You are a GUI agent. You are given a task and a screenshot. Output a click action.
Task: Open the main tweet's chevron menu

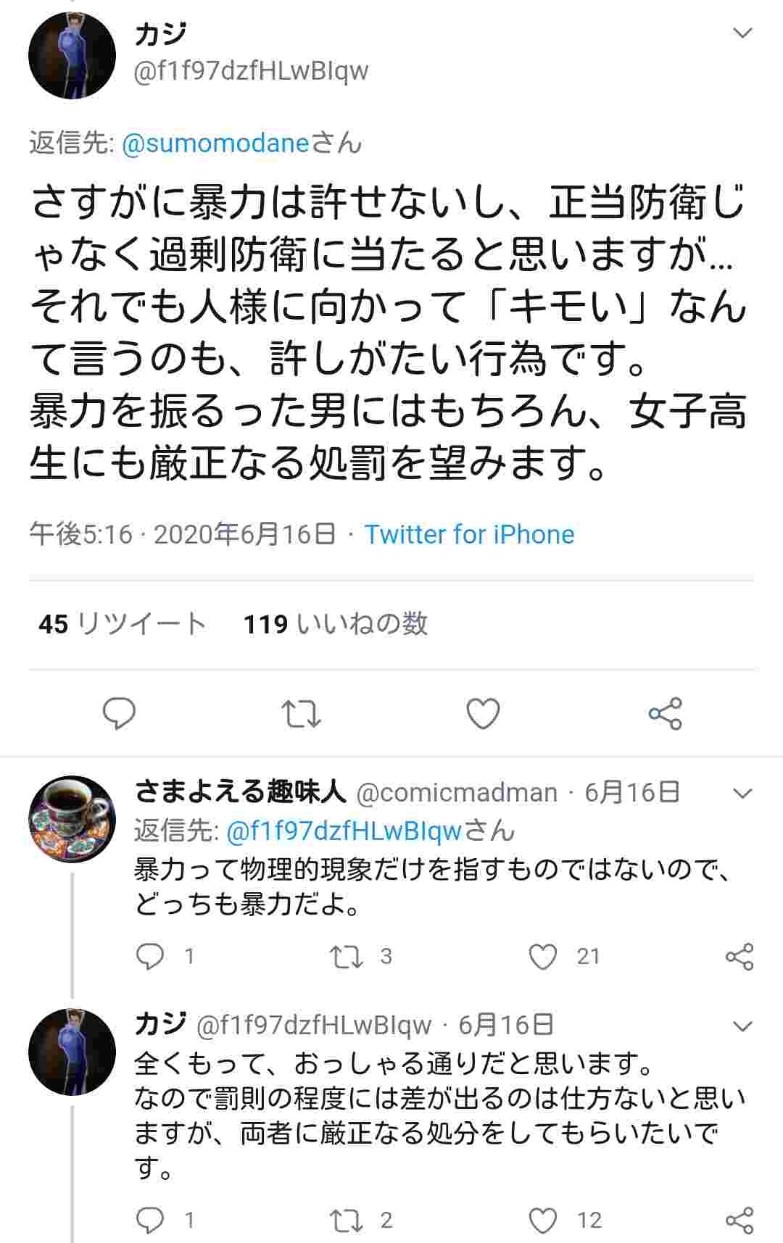point(743,33)
